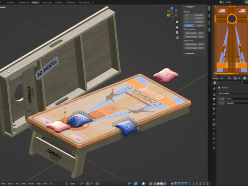
Task: Expand the Bevel modifier panel
Action: click(220, 99)
